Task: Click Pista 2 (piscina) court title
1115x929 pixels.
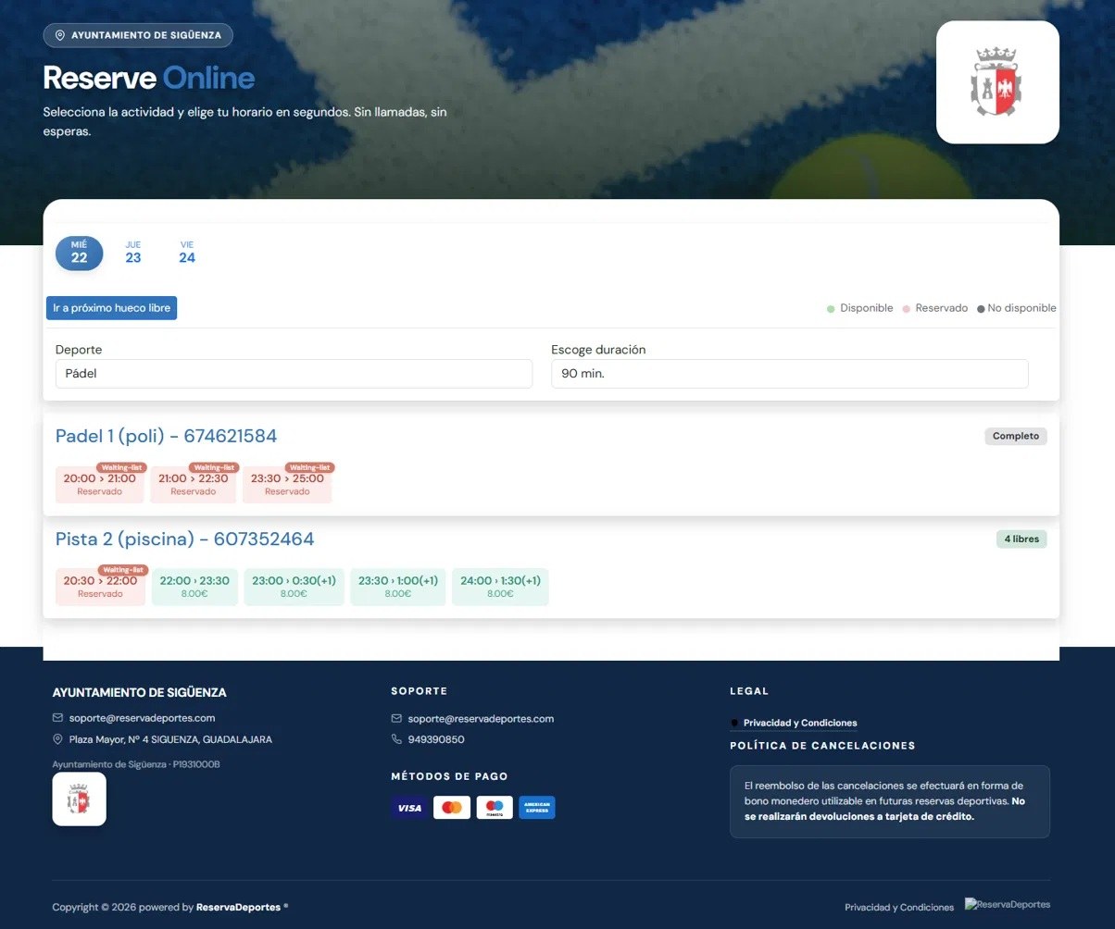Action: click(x=184, y=539)
